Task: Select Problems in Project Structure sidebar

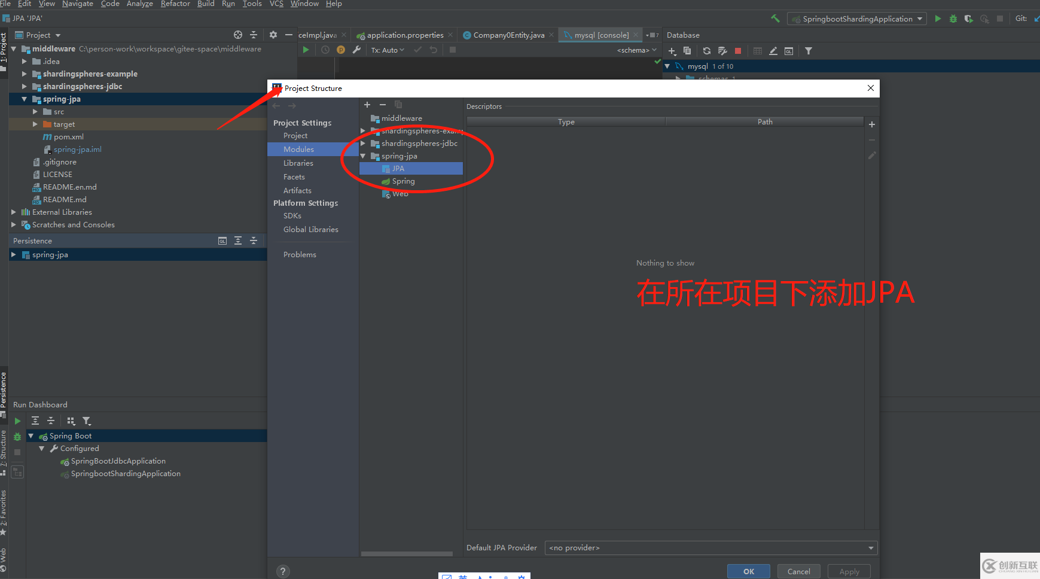Action: point(300,255)
